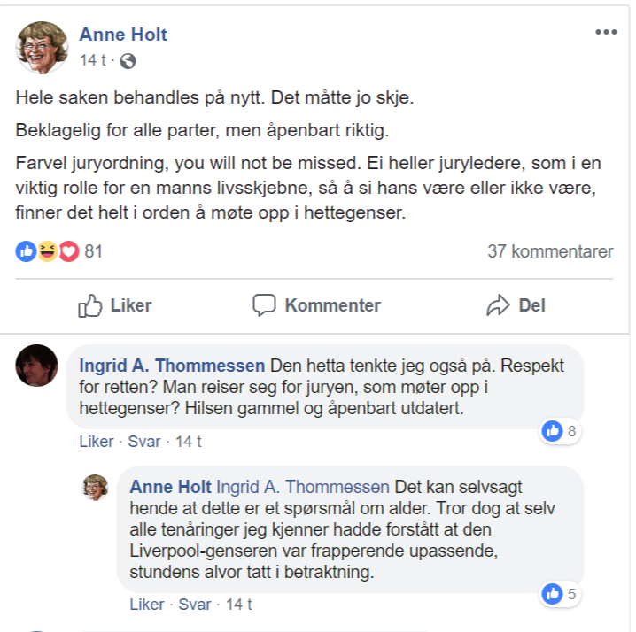Image resolution: width=636 pixels, height=632 pixels.
Task: Click the 5 likes badge on Anne's reply
Action: coord(561,594)
